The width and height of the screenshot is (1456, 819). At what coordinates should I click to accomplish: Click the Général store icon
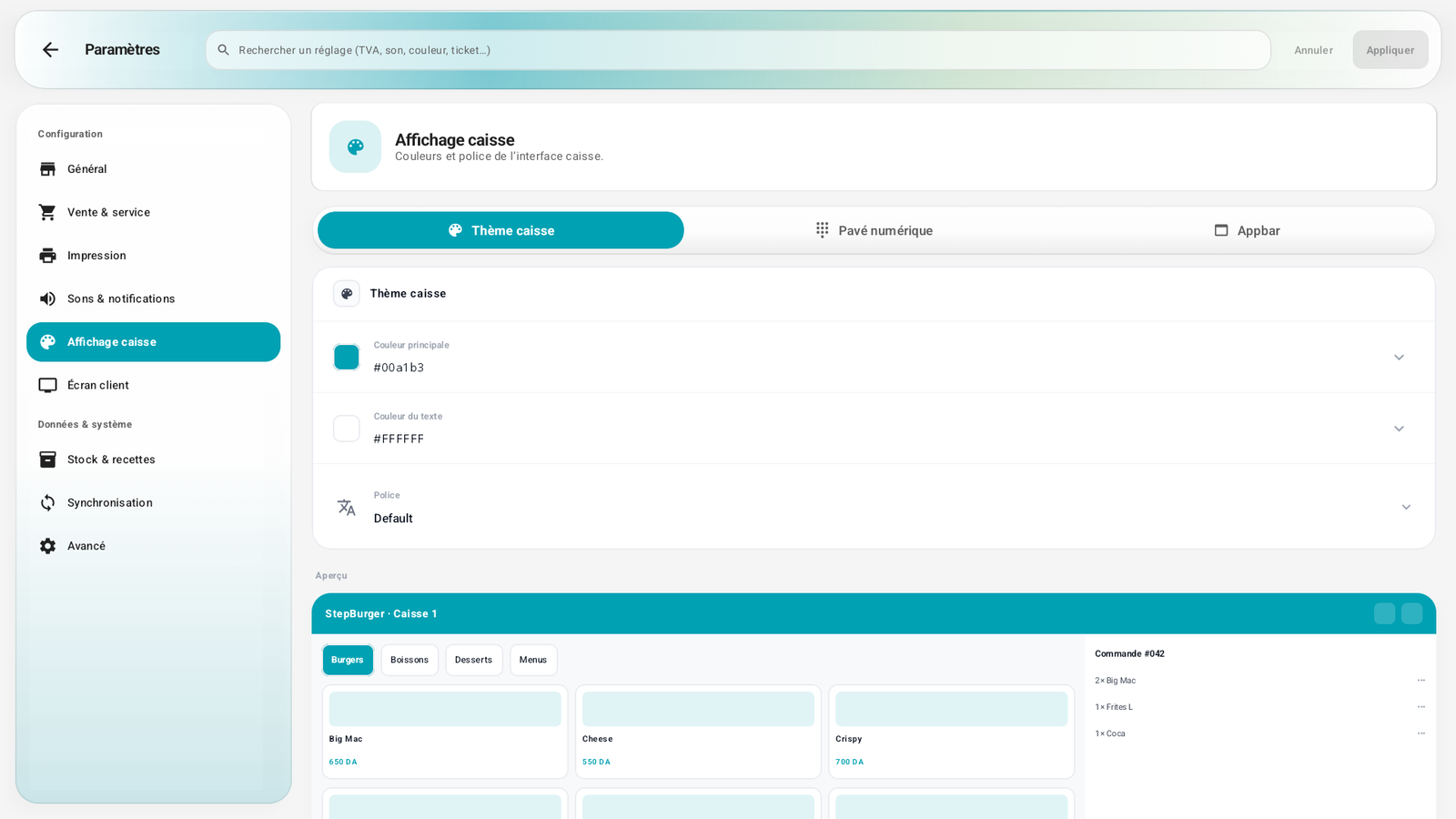(47, 169)
